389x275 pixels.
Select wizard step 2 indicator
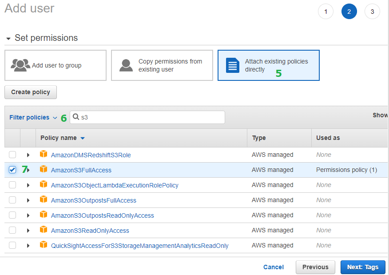coord(349,12)
